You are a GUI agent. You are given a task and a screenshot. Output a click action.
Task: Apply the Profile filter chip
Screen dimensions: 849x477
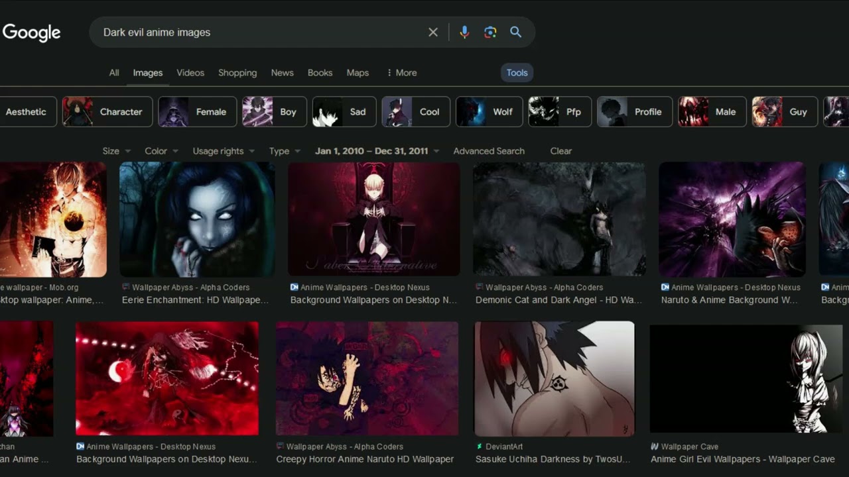(635, 112)
